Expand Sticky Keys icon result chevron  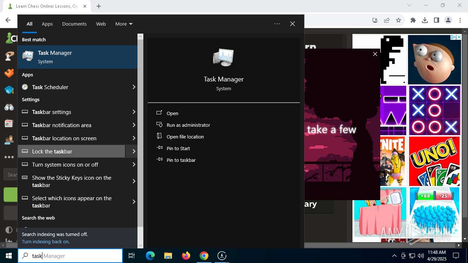coord(133,181)
